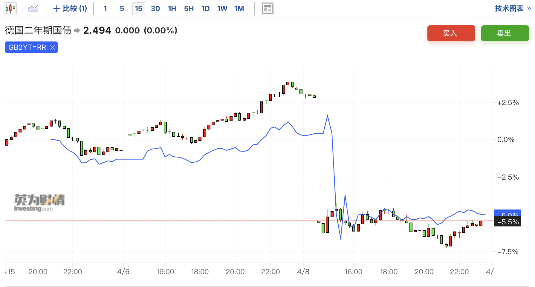Select the 5H timeframe
This screenshot has width=535, height=287.
click(189, 9)
